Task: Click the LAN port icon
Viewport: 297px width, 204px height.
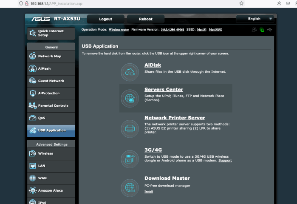Action: click(33, 166)
